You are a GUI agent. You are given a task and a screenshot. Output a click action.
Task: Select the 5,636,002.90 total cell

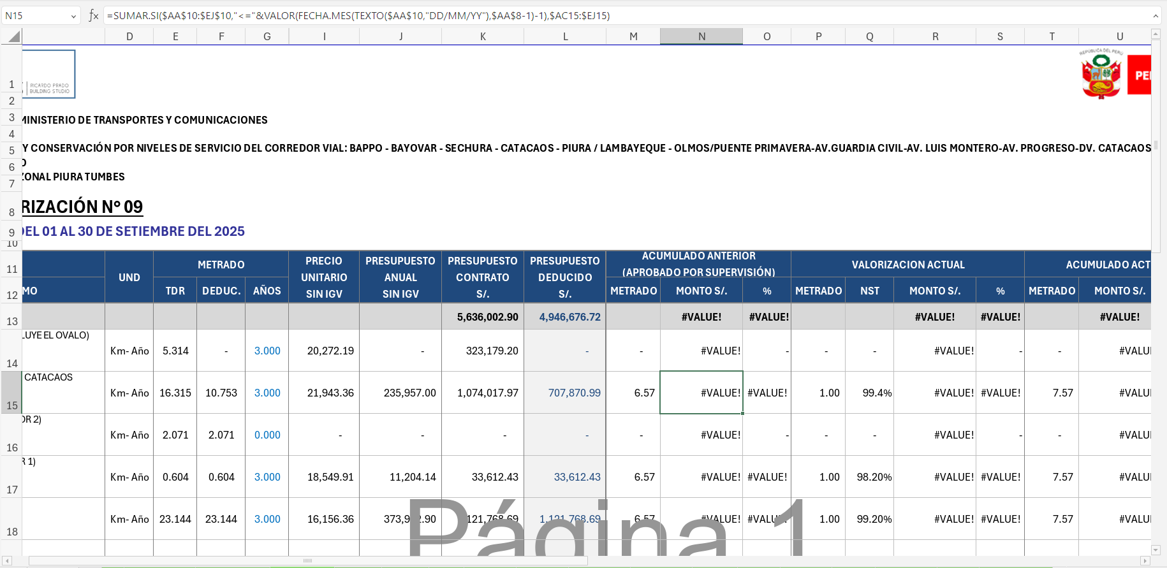pos(483,317)
